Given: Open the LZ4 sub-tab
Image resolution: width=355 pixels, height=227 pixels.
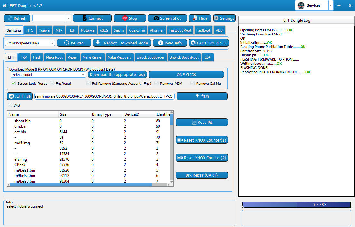Looking at the screenshot, I should [207, 57].
